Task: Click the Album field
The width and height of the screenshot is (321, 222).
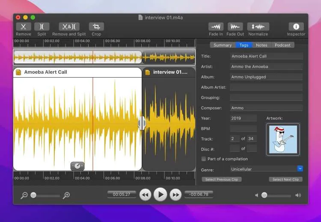Action: click(x=266, y=77)
